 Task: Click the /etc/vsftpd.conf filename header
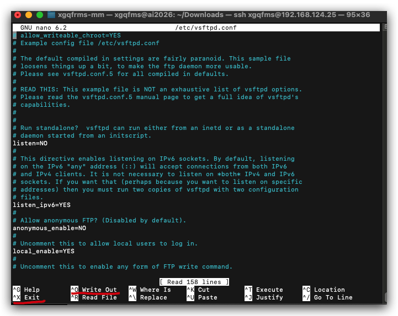(x=206, y=28)
